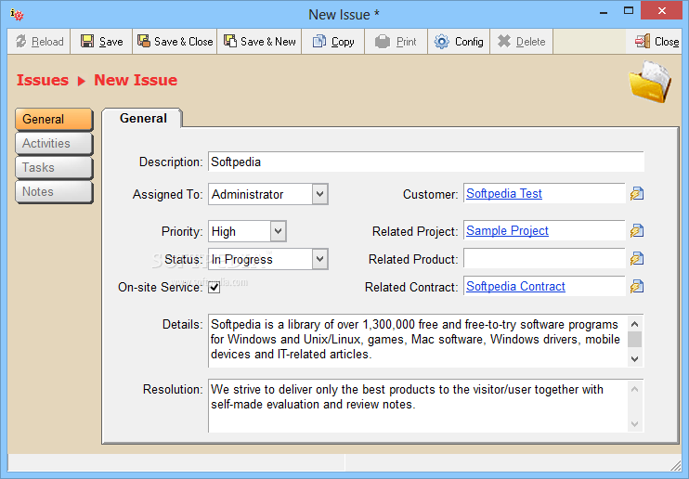Open the Softpedia Test customer link
Image resolution: width=689 pixels, height=479 pixels.
click(x=504, y=193)
